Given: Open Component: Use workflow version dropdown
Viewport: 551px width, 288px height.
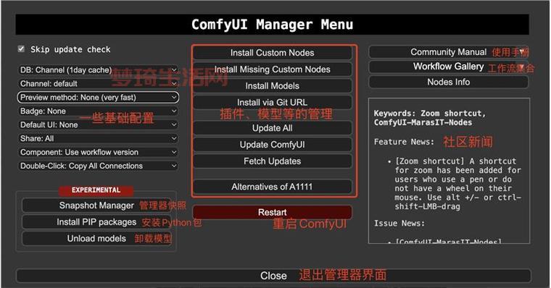Looking at the screenshot, I should point(98,152).
